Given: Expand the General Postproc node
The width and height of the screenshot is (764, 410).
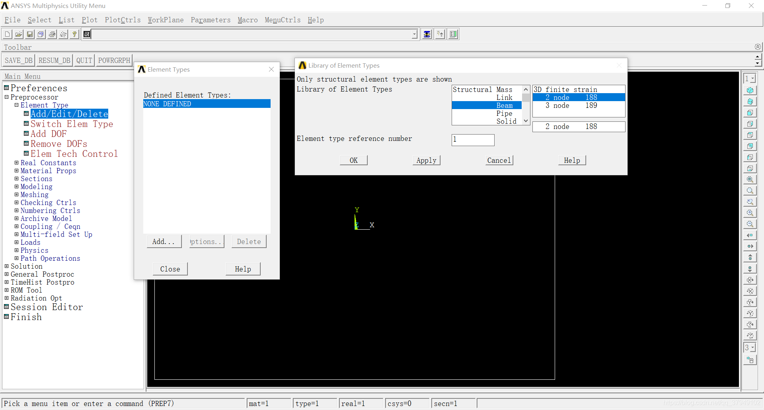Looking at the screenshot, I should click(6, 274).
